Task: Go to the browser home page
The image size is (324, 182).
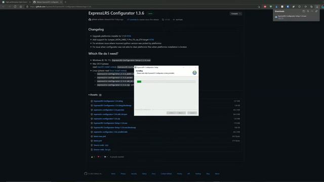Action: pos(21,7)
